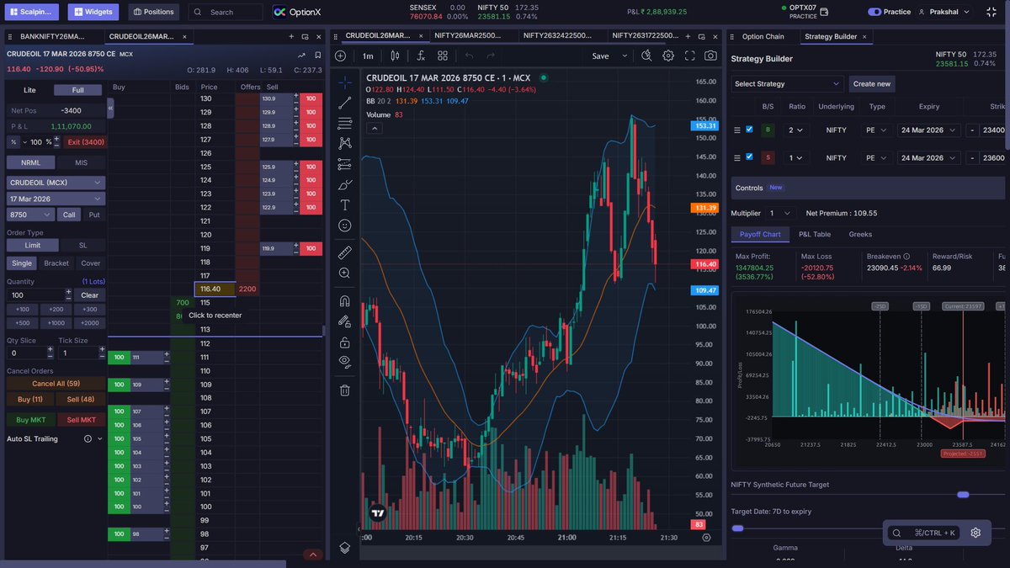Open the Ratio dropdown showing 2
This screenshot has height=568, width=1010.
click(795, 130)
